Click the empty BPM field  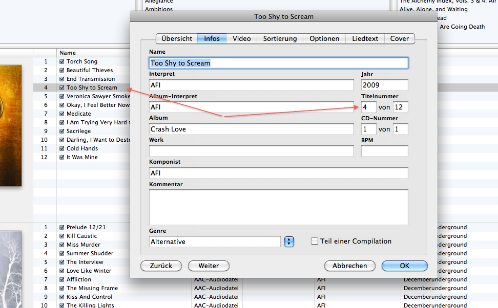pyautogui.click(x=385, y=151)
